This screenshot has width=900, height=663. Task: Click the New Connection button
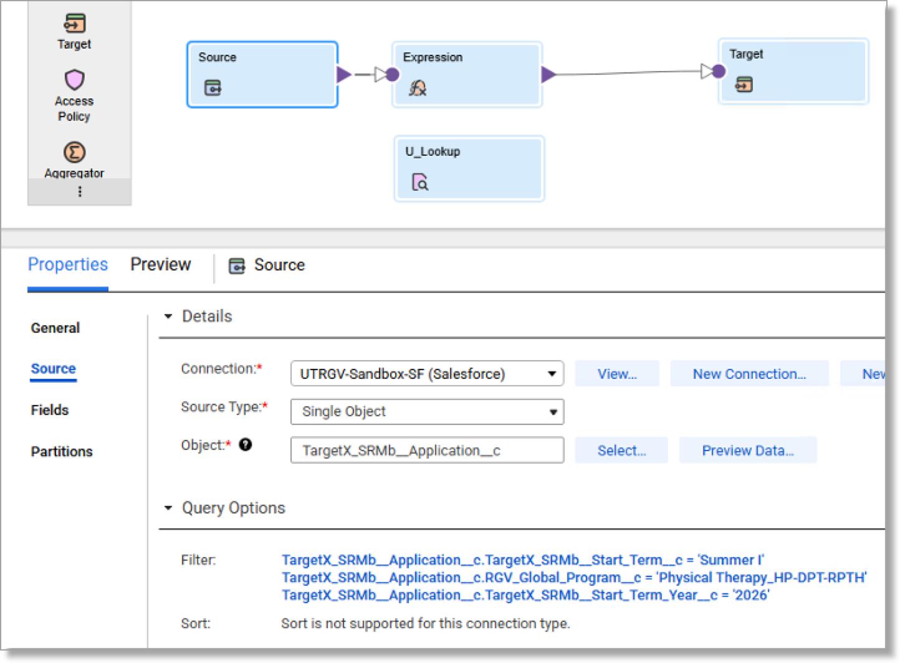[749, 374]
